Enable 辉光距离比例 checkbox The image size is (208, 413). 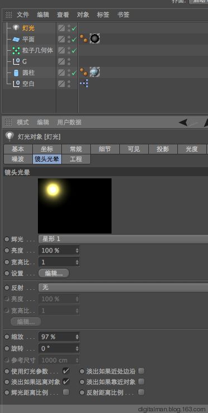point(66,392)
